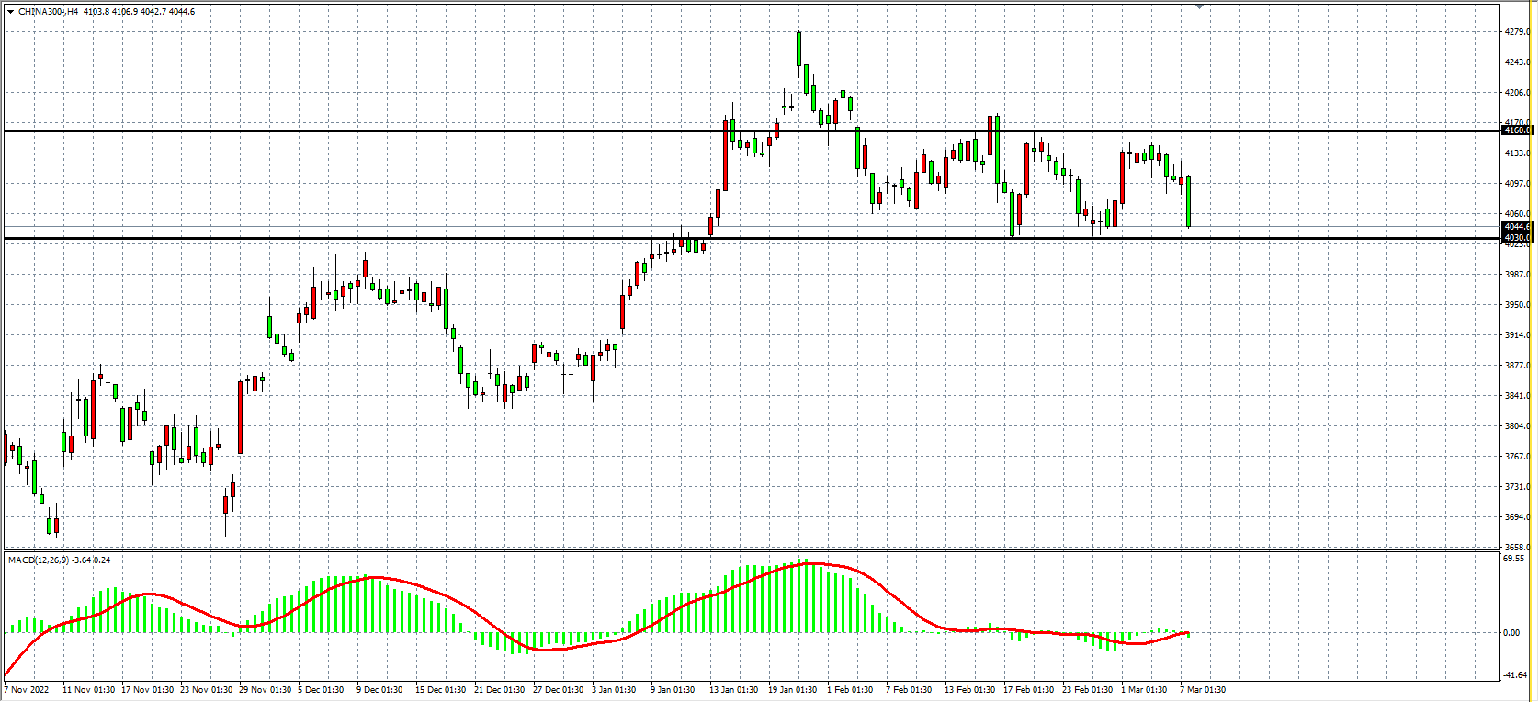This screenshot has height=702, width=1539.
Task: Click the MACD(12,26,9) indicator label
Action: click(38, 560)
